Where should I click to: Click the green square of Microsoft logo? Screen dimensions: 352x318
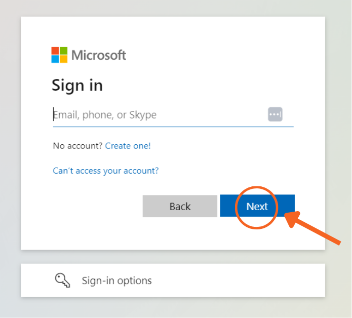(x=63, y=51)
